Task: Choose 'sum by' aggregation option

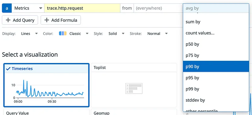Action: coord(216,22)
